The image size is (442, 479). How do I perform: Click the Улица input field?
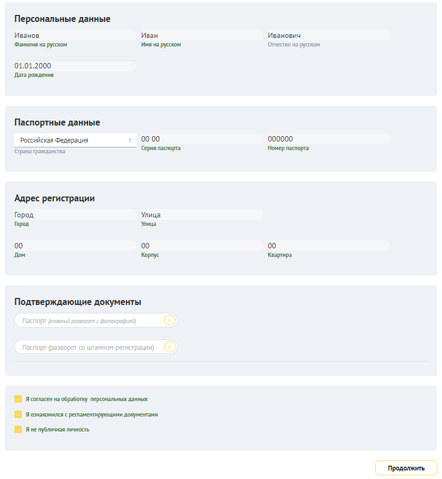point(202,215)
